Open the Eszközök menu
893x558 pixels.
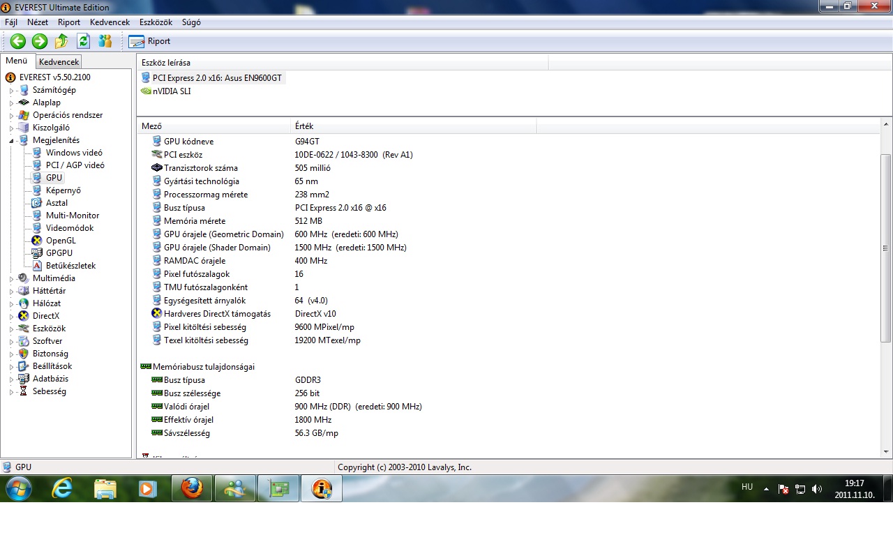click(156, 22)
